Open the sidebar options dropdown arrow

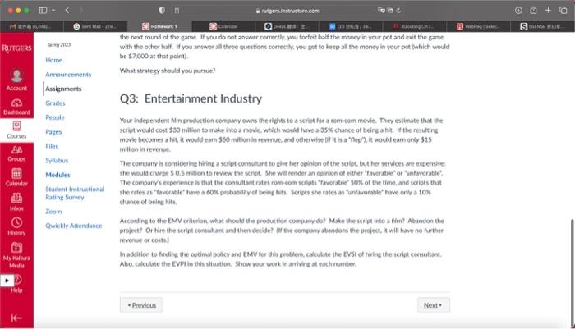(53, 11)
